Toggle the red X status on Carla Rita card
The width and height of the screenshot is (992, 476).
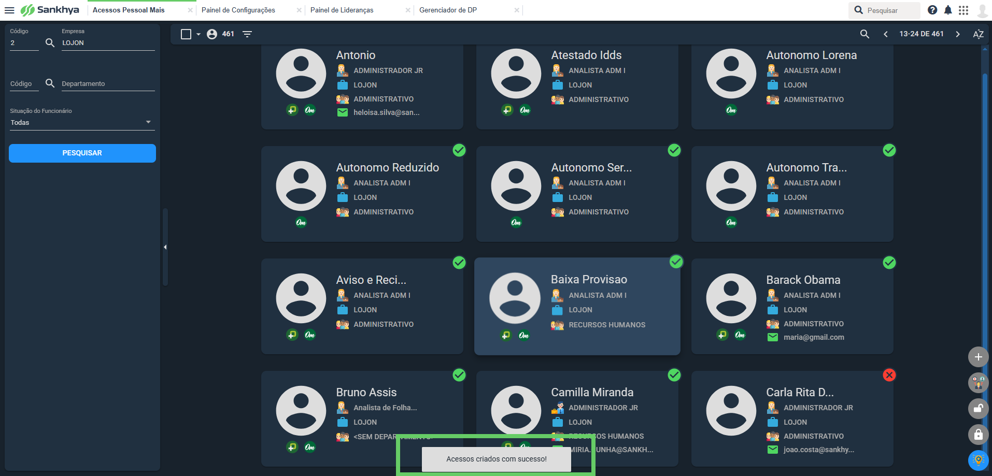[889, 375]
